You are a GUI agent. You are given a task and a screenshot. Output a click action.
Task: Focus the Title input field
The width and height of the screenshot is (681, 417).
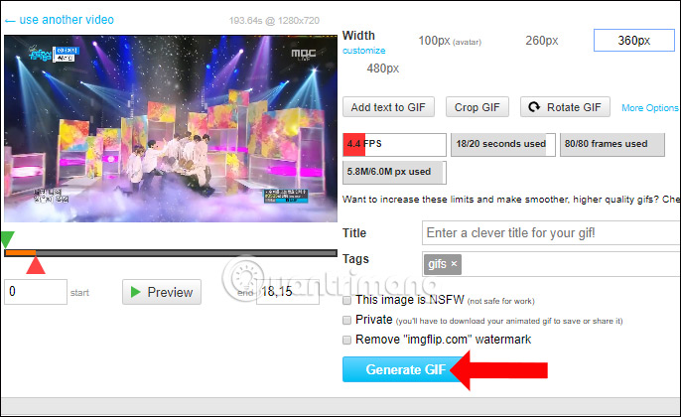[551, 232]
